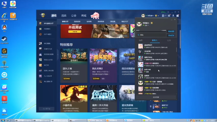Image resolution: width=217 pixels, height=122 pixels.
Task: Switch to the 观战 navigation tab
Action: click(64, 16)
